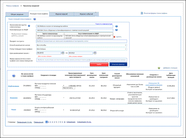Screen dimensions: 186x138
Task: Click the ОКДП classification input field
Action: point(75,30)
